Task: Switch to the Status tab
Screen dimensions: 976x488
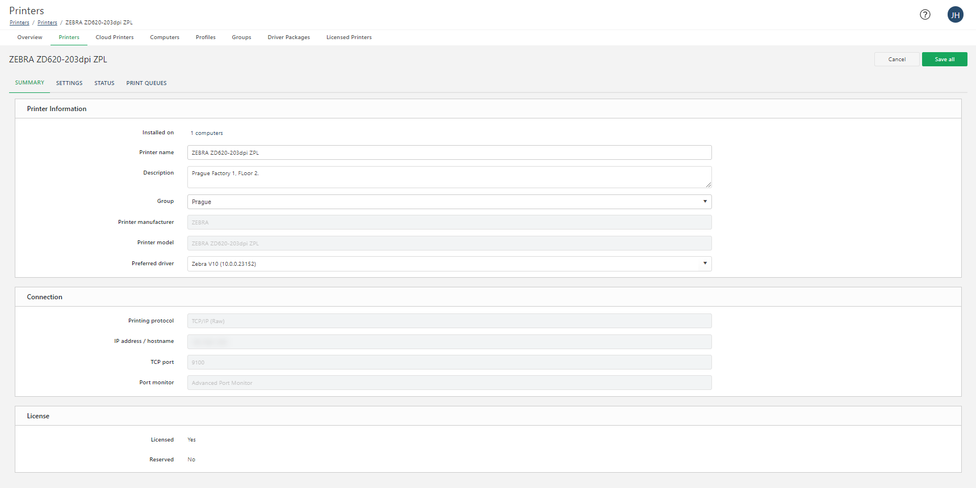Action: (x=104, y=83)
